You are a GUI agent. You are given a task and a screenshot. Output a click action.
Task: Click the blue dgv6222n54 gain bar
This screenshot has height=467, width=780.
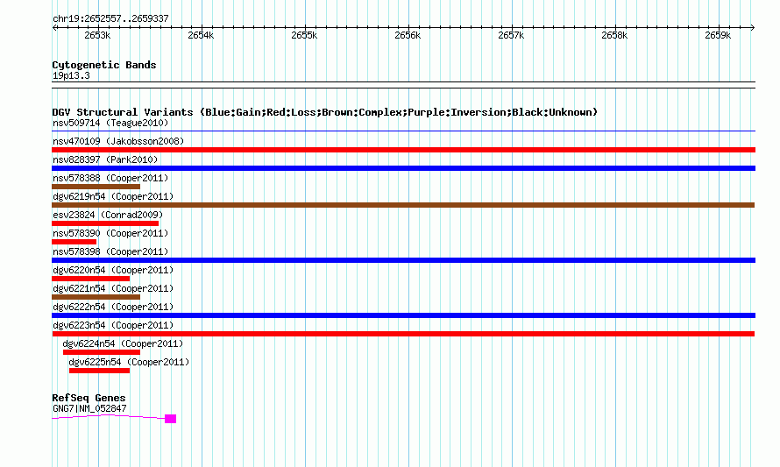[x=403, y=315]
